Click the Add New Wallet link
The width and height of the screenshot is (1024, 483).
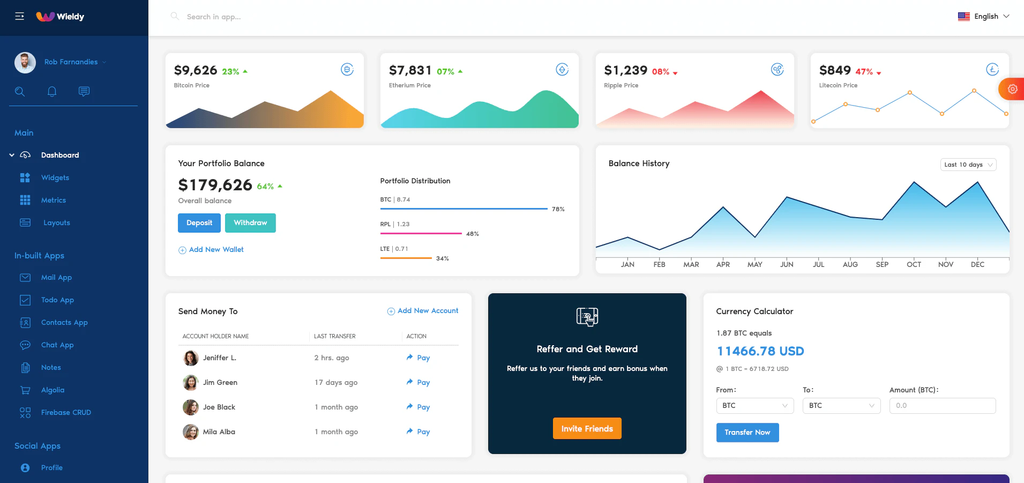211,249
